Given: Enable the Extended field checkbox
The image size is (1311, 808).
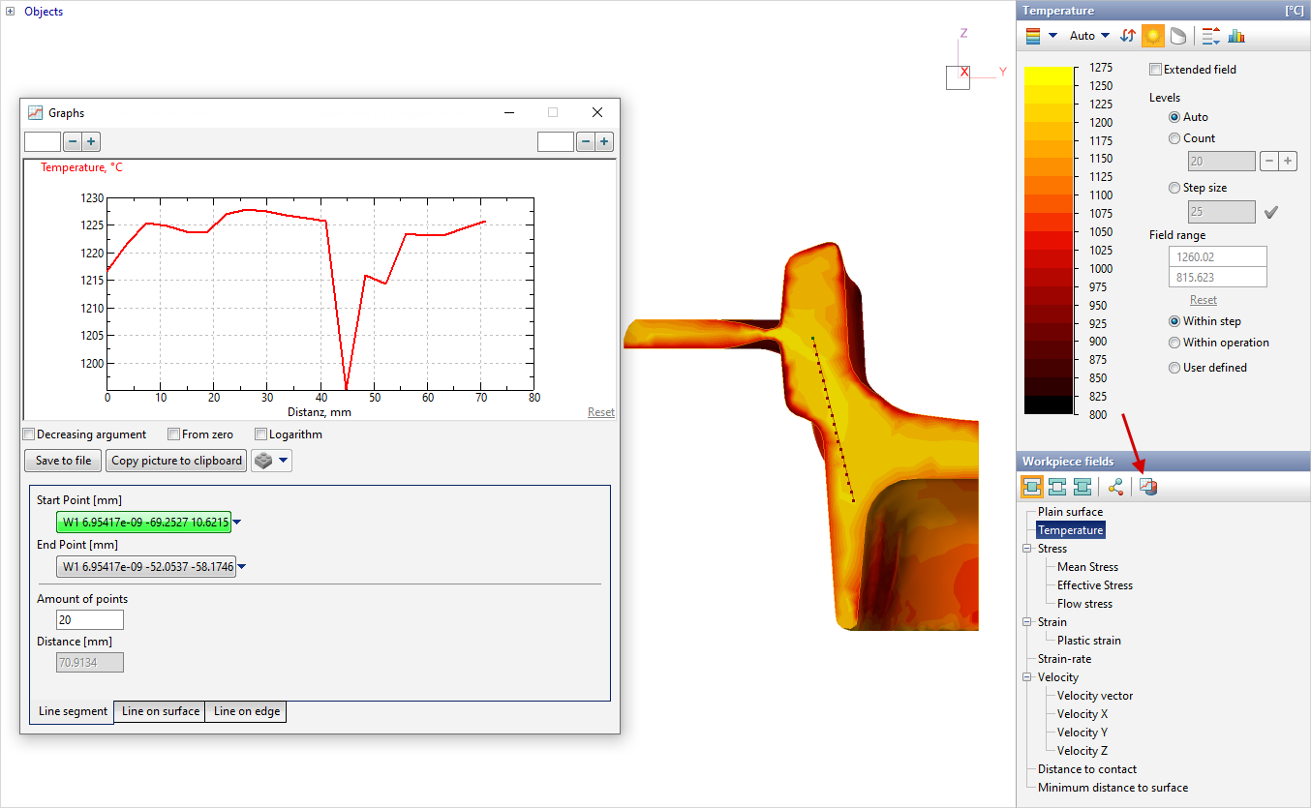Looking at the screenshot, I should click(1155, 70).
